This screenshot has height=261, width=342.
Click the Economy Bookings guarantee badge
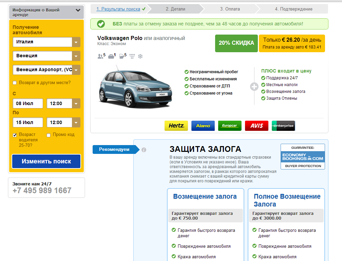click(x=303, y=156)
